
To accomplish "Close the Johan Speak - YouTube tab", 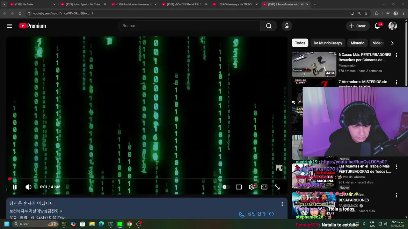I will tap(105, 4).
